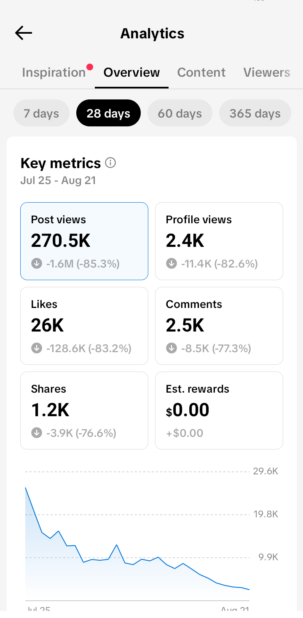The image size is (303, 618).
Task: Tap the back arrow icon
Action: [x=24, y=33]
